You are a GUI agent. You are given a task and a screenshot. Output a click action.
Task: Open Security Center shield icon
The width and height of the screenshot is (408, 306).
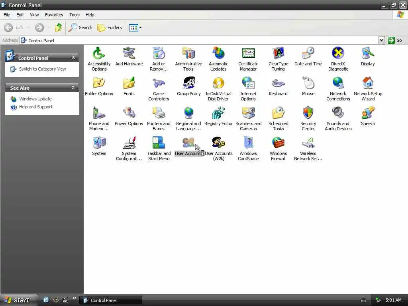tap(308, 113)
